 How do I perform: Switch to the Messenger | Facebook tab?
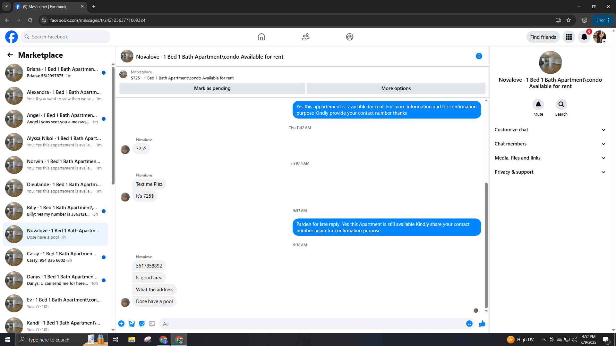[50, 6]
